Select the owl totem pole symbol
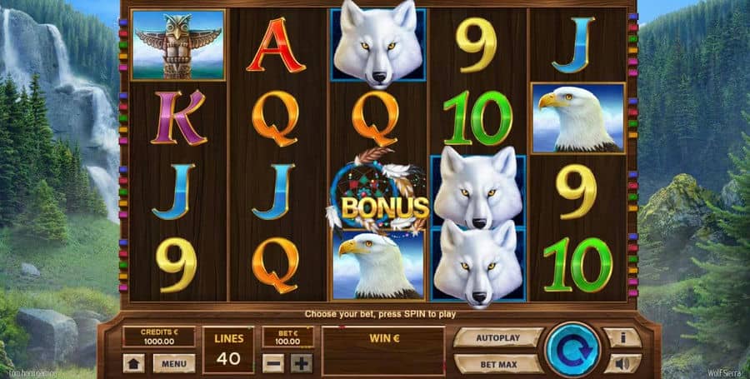The height and width of the screenshot is (379, 750). pyautogui.click(x=178, y=44)
